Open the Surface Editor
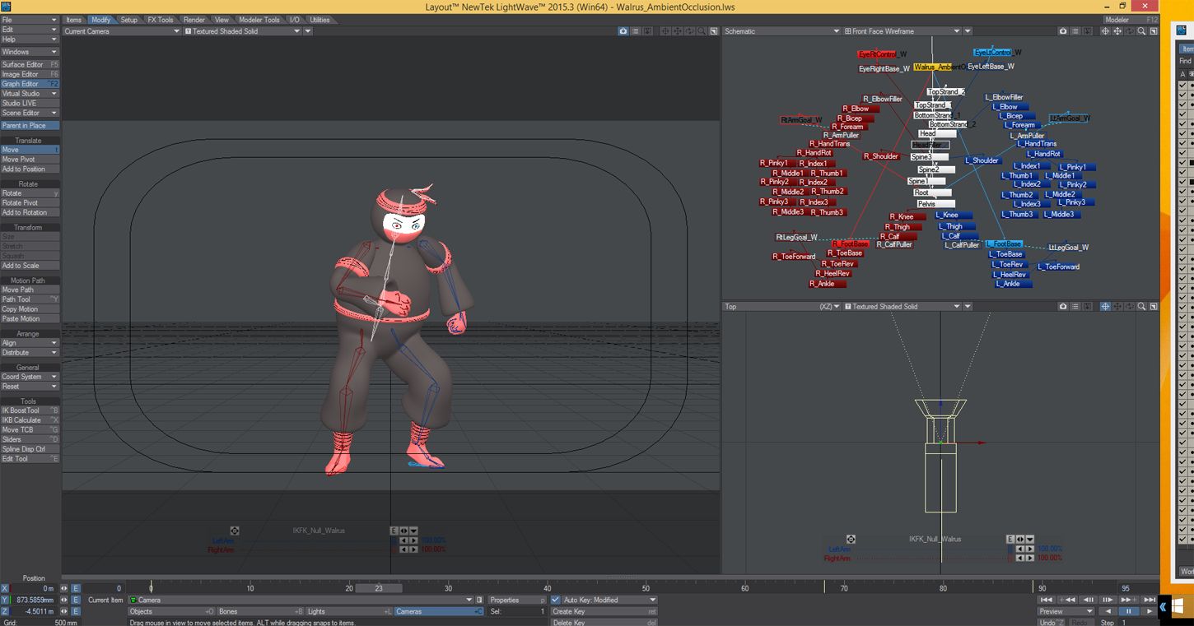 (x=30, y=64)
